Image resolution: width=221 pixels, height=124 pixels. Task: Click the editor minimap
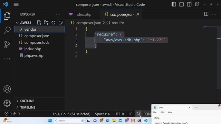point(210,27)
